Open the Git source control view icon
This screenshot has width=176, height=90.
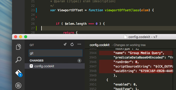pos(19,73)
